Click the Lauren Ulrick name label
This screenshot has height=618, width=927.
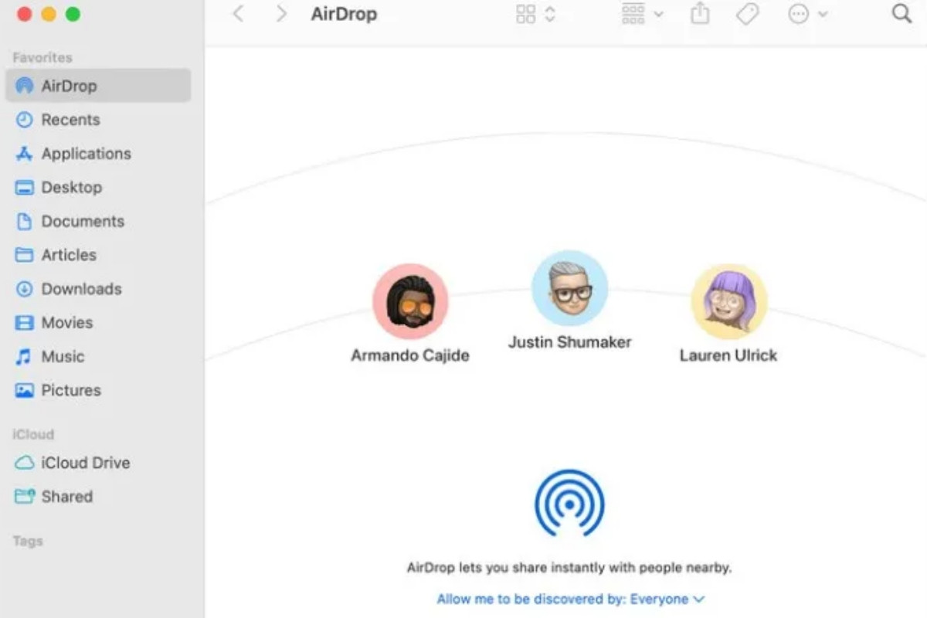pyautogui.click(x=728, y=355)
